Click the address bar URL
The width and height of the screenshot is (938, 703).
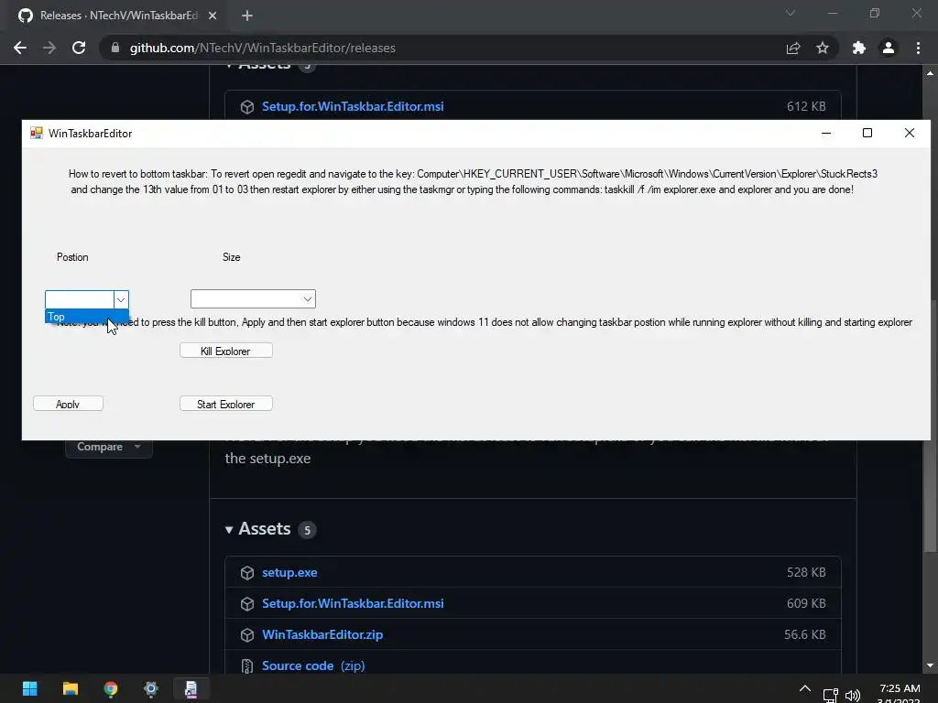(x=263, y=48)
